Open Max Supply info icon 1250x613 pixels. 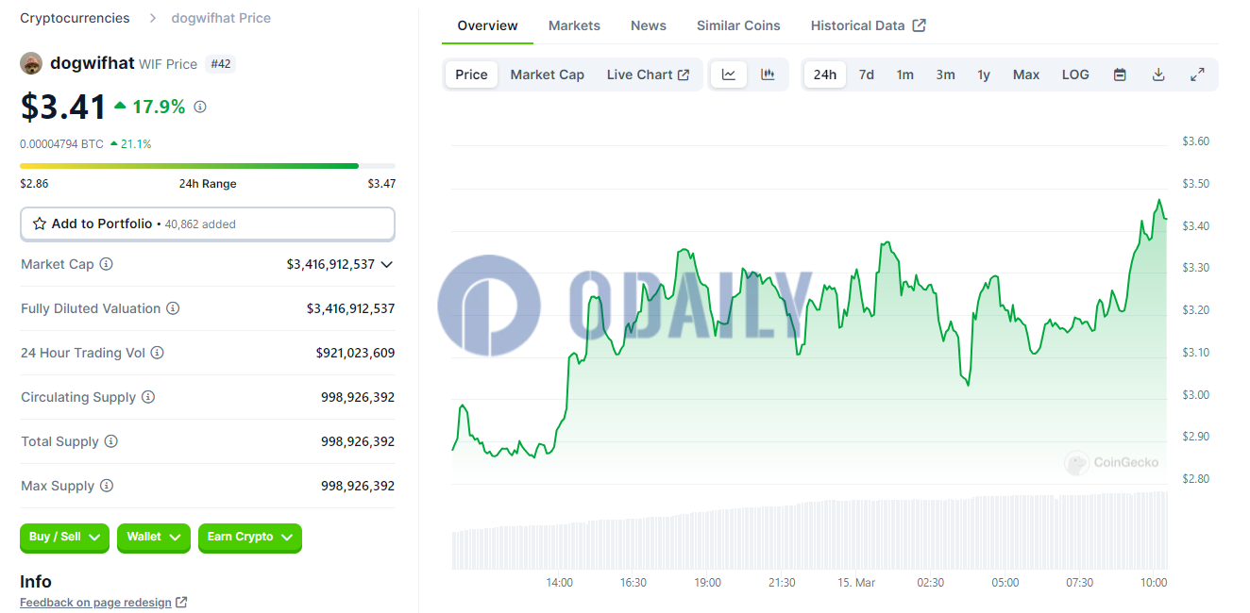107,486
